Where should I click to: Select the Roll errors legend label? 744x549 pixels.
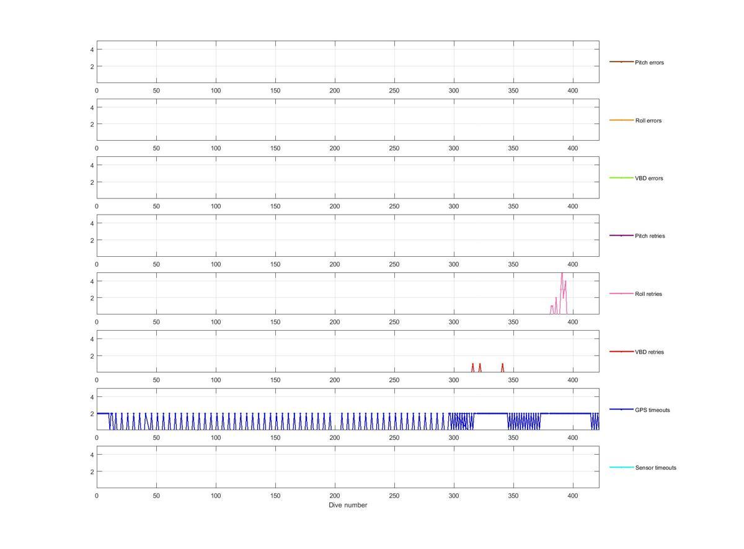648,120
